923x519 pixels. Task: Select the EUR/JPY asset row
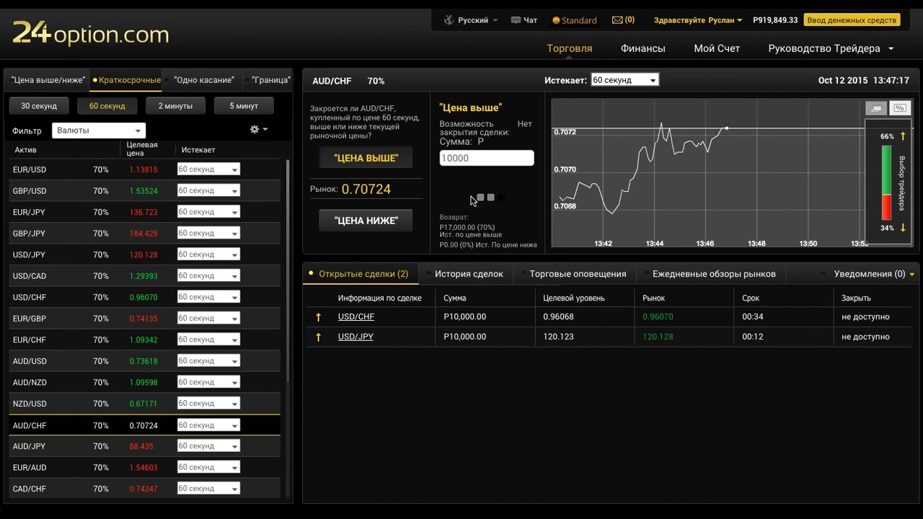click(144, 212)
